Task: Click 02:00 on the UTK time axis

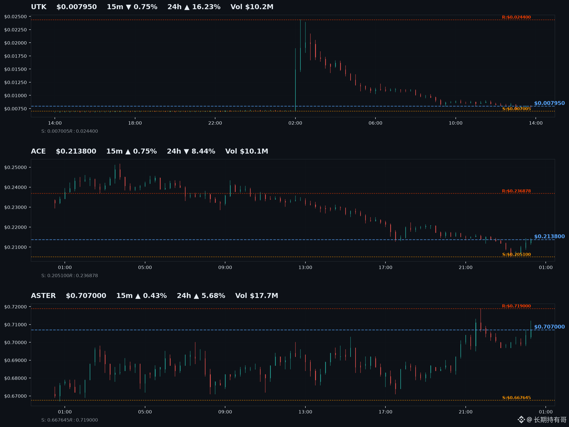Action: 295,123
